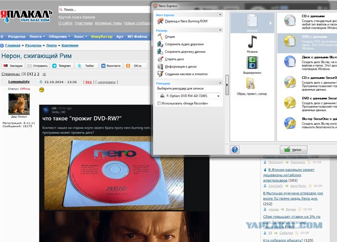This screenshot has height=242, width=337.
Task: Open the Разделы nav menu item
Action: [16, 37]
